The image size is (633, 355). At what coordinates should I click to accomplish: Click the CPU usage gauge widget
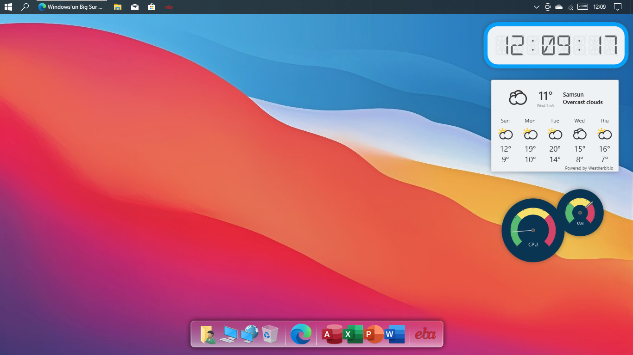pyautogui.click(x=533, y=230)
